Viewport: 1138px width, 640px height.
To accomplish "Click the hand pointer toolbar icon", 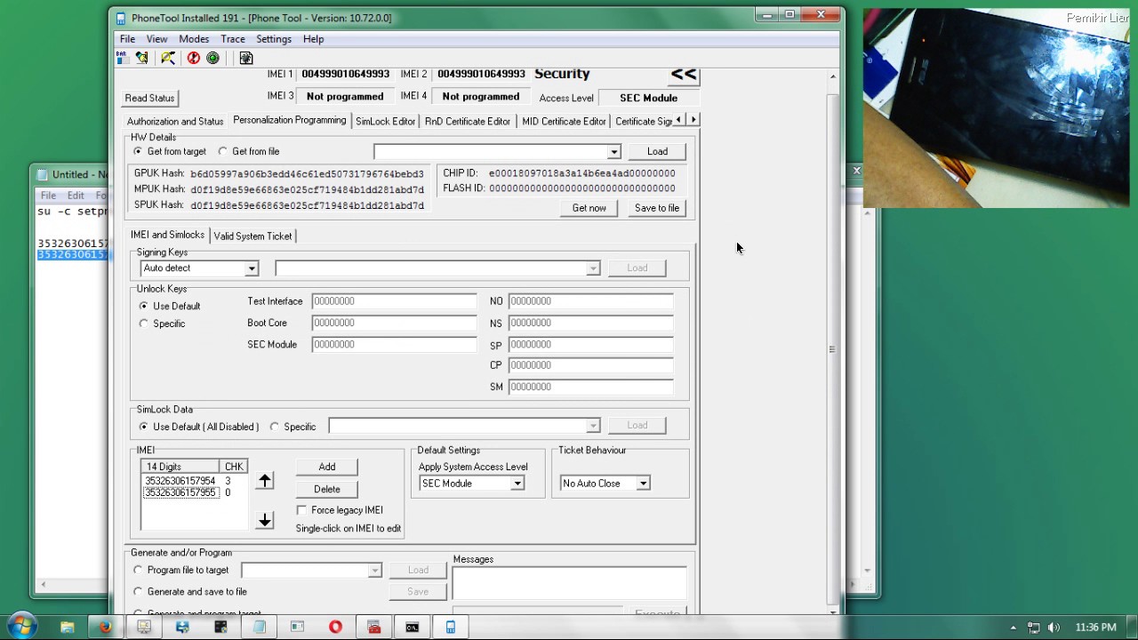I will coord(142,58).
